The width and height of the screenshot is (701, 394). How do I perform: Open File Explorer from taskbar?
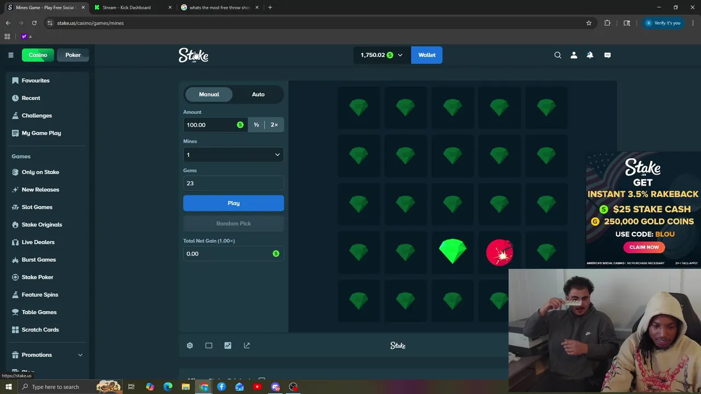coord(186,387)
